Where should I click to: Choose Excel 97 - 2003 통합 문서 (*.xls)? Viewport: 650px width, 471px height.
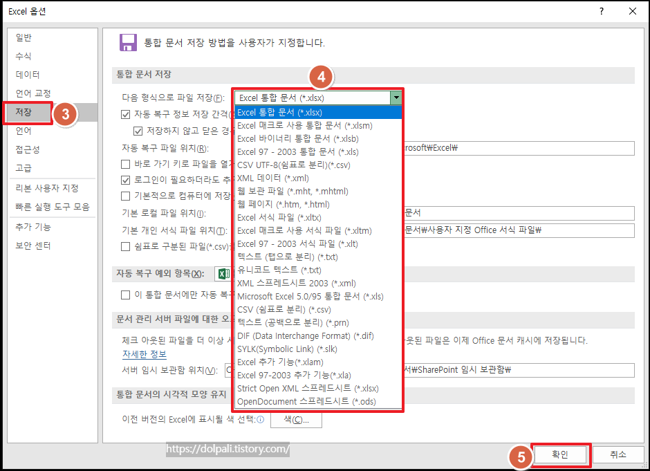point(318,152)
